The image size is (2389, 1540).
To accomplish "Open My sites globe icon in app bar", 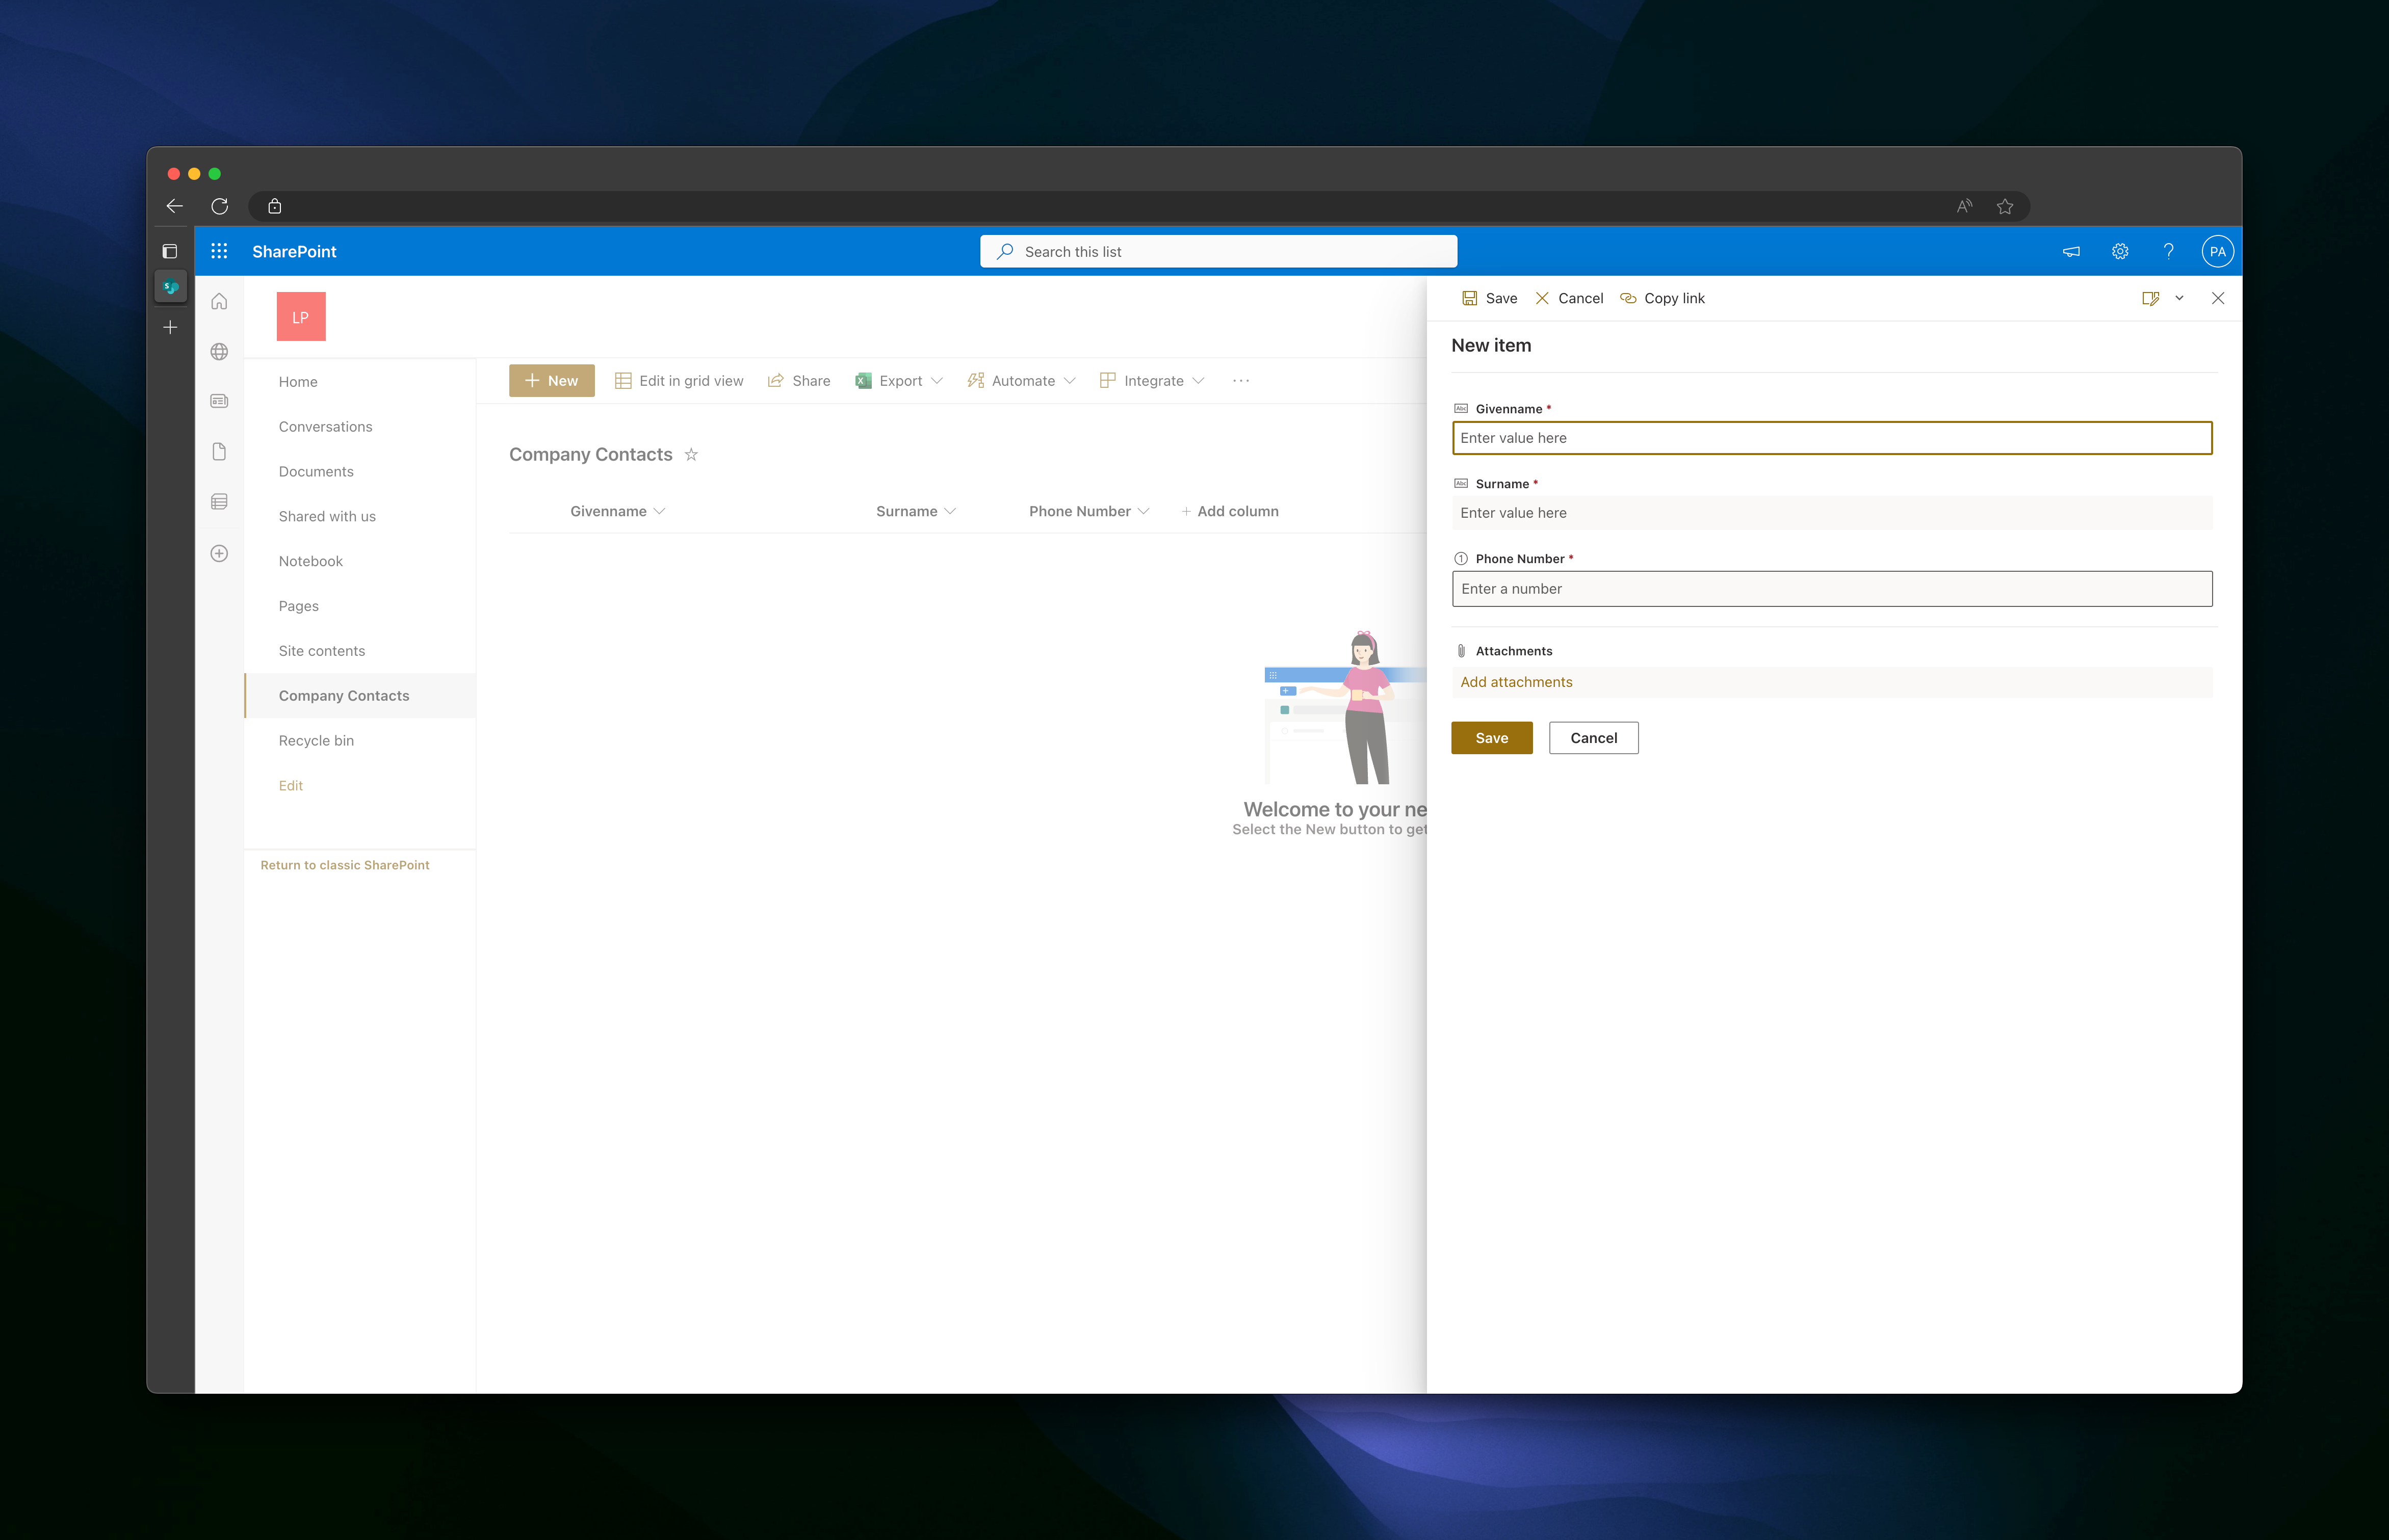I will point(219,351).
